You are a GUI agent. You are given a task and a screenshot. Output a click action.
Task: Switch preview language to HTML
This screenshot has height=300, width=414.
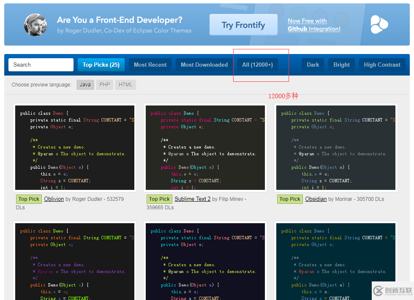(125, 85)
